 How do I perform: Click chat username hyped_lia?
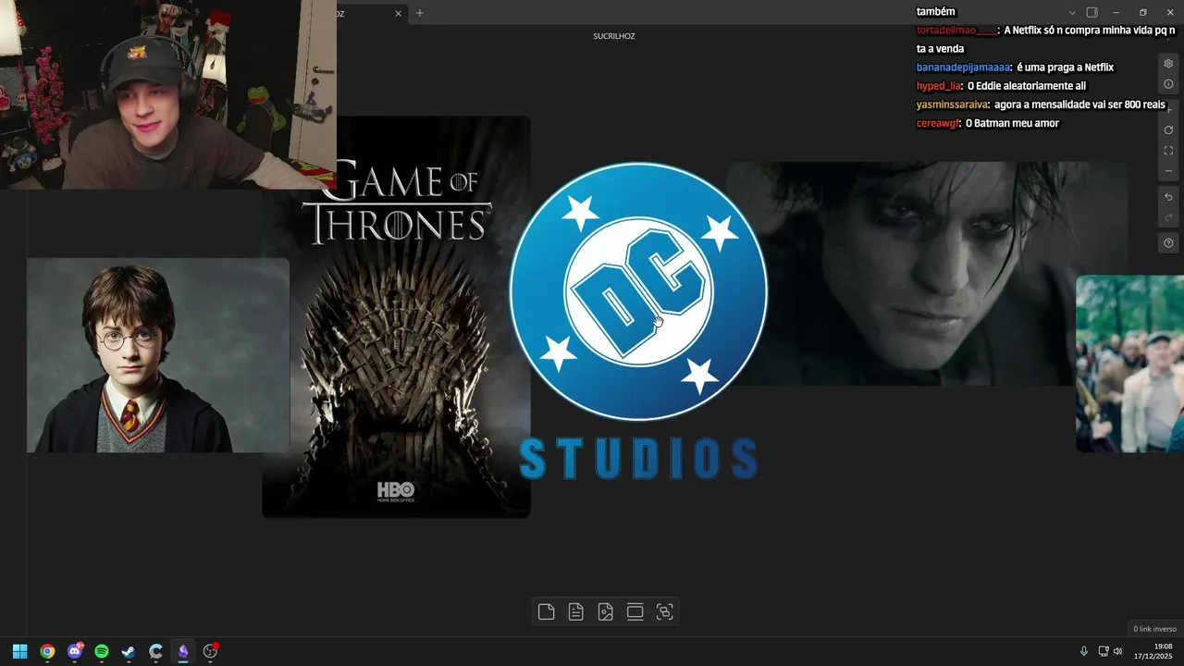[938, 86]
